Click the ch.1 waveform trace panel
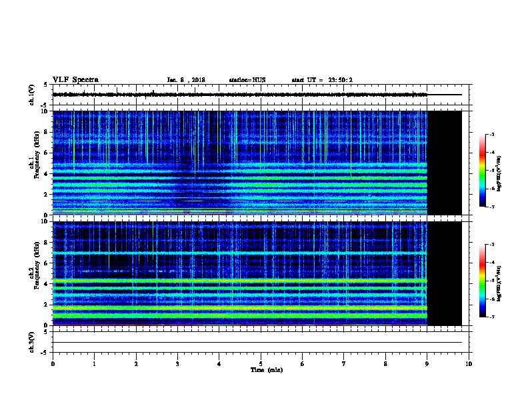Screen dimensions: 528x408 click(261, 95)
